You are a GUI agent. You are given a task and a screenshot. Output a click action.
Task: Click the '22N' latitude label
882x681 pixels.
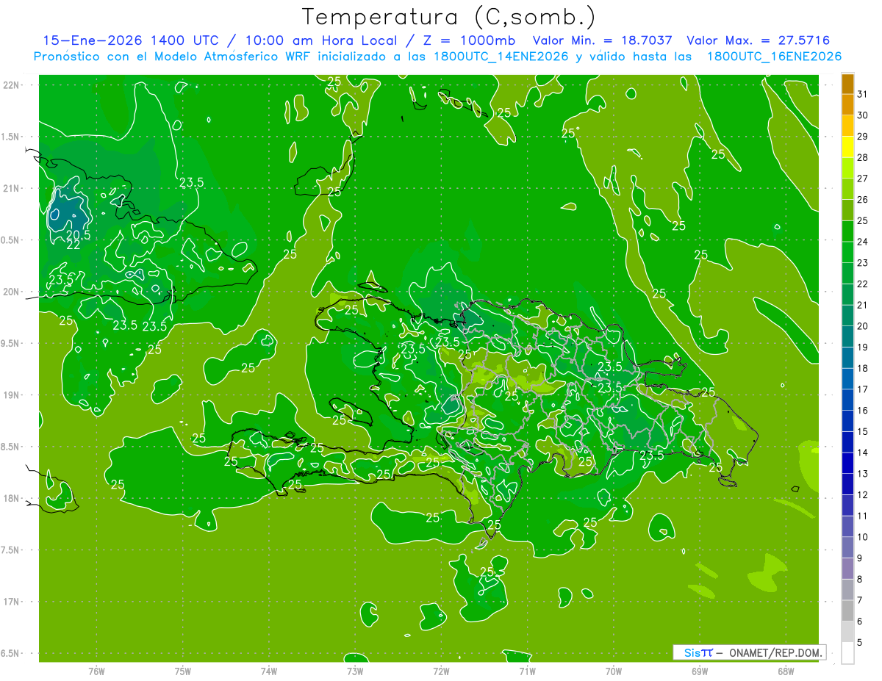pos(12,85)
